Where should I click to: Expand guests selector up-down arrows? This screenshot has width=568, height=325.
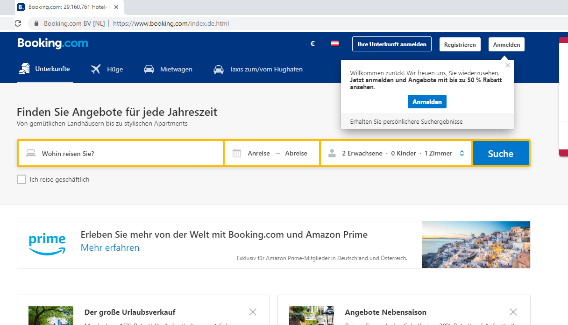pyautogui.click(x=462, y=153)
